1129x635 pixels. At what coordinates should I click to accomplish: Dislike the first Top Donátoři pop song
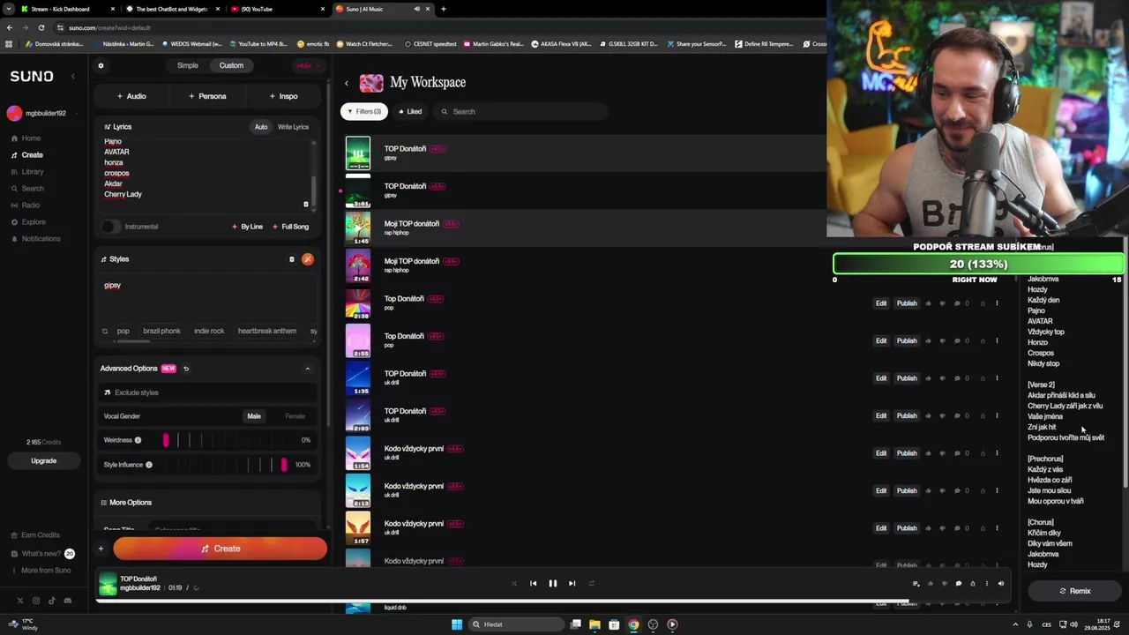[x=942, y=303]
